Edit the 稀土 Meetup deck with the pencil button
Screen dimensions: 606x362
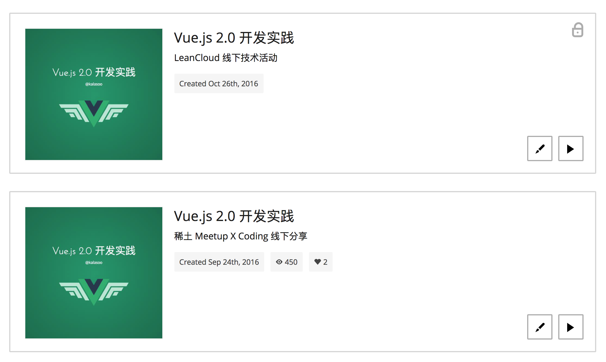(540, 327)
